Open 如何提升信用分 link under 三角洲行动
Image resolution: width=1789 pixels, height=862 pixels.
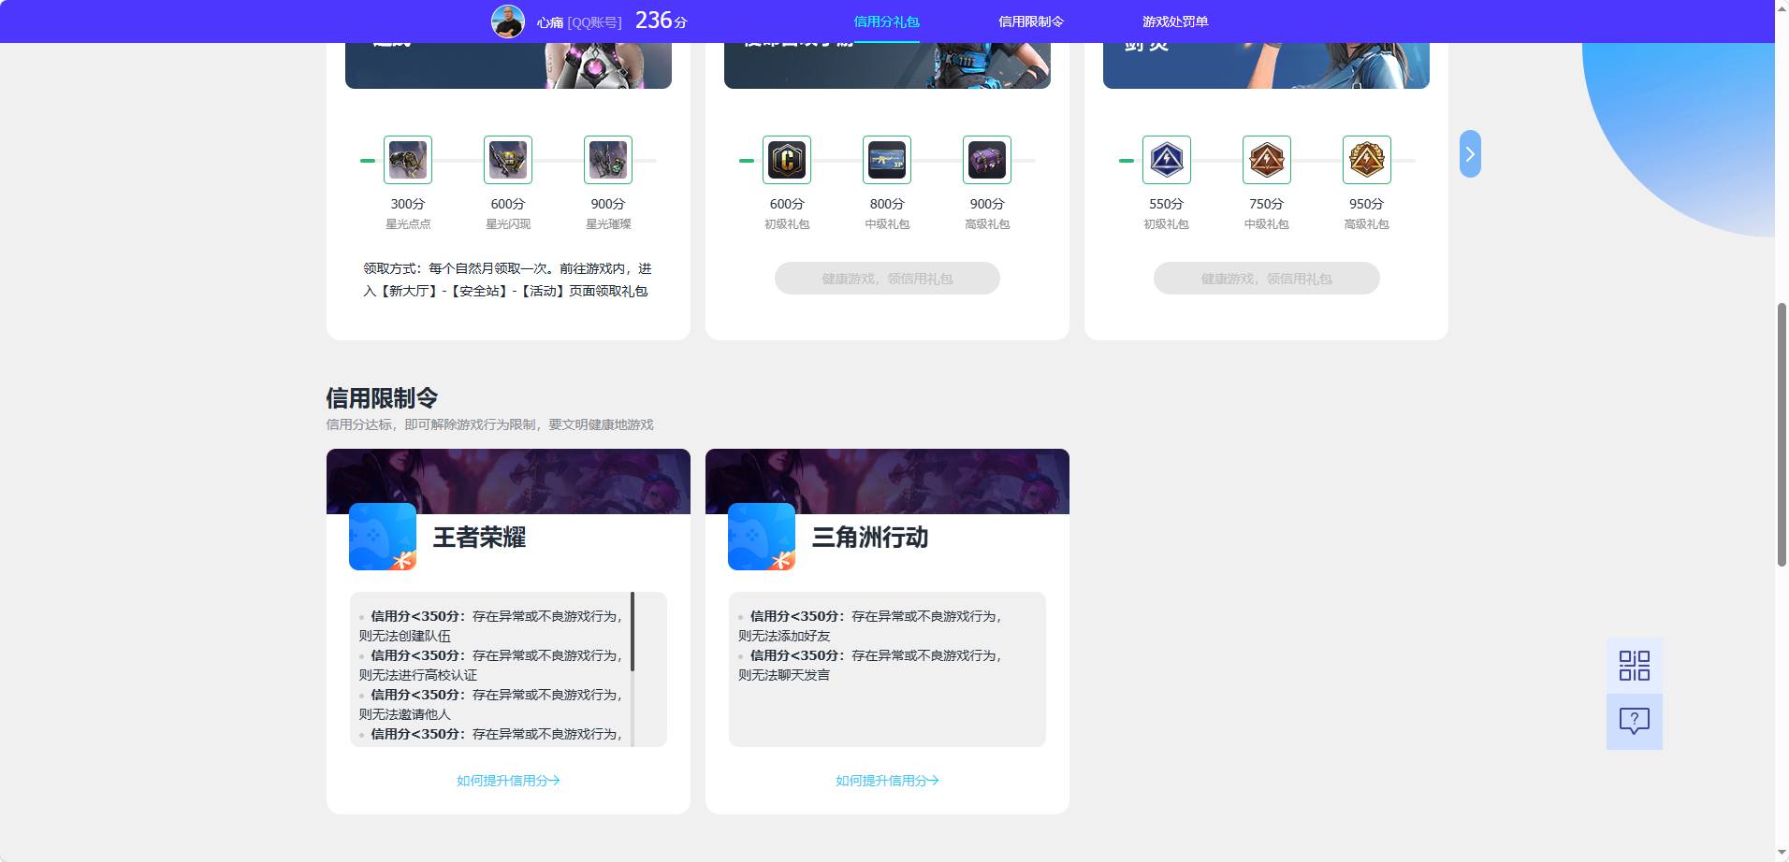point(887,781)
